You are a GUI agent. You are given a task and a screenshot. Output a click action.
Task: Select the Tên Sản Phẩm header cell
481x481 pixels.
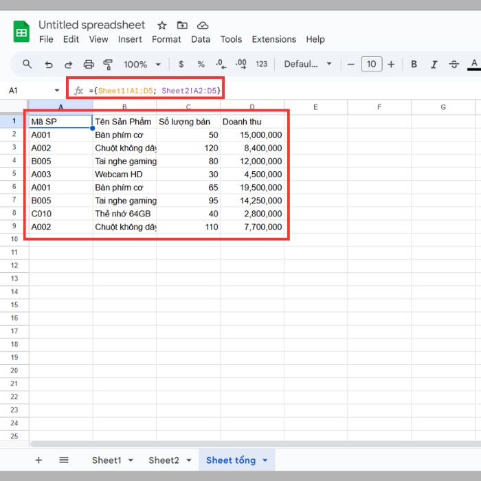(124, 122)
